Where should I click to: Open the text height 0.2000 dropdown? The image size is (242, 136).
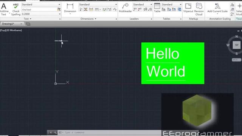[60, 14]
